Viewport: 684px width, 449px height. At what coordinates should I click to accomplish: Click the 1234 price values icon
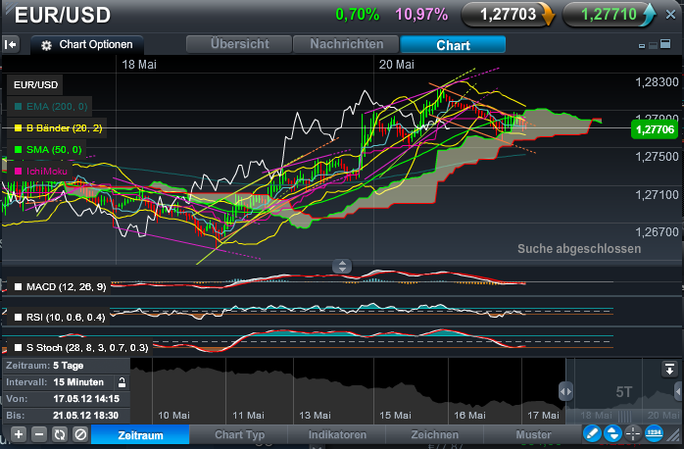(654, 433)
